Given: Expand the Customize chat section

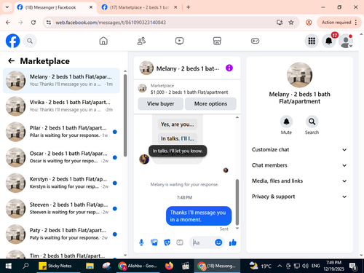Looking at the screenshot, I should coord(299,149).
